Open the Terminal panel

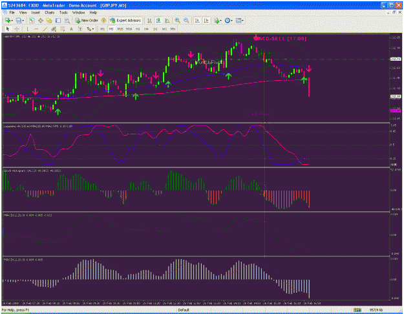click(x=58, y=20)
